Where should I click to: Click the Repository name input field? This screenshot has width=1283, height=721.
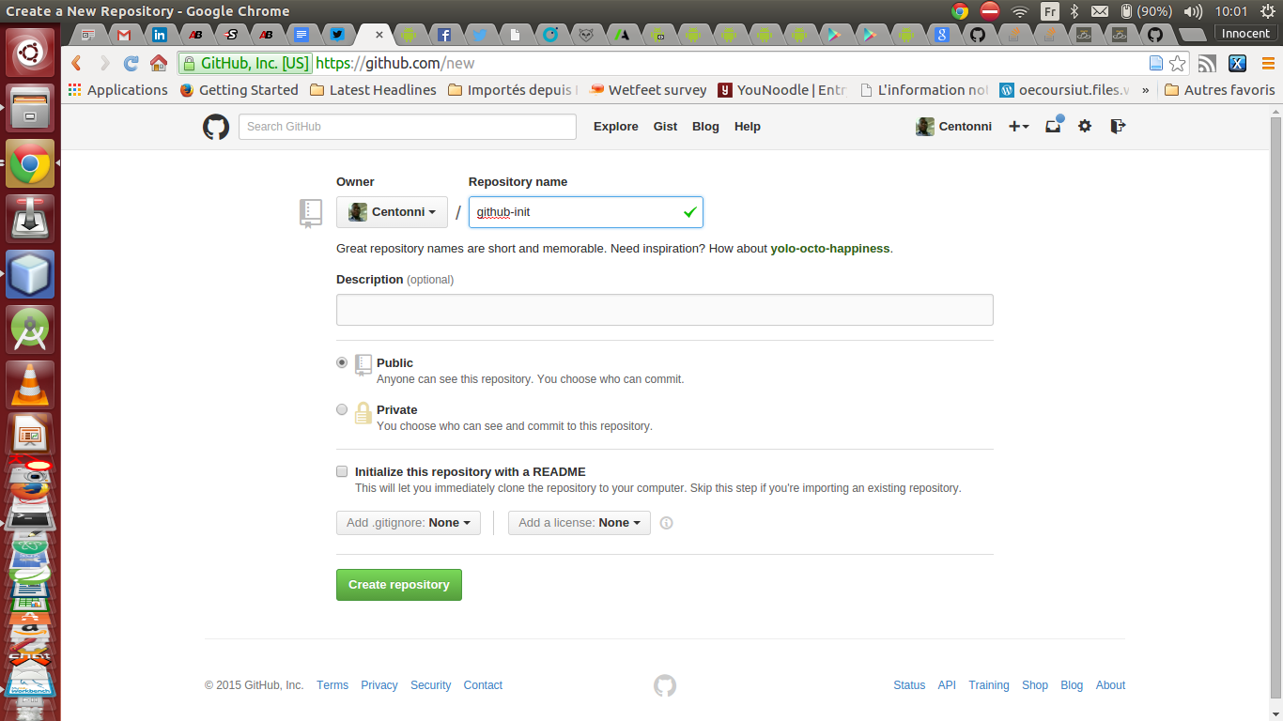[586, 212]
